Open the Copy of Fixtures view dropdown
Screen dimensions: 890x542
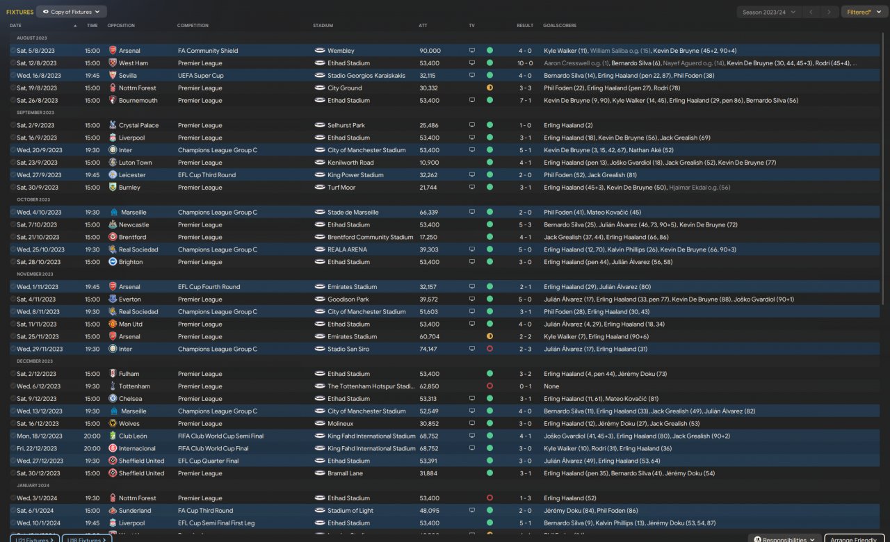point(71,12)
